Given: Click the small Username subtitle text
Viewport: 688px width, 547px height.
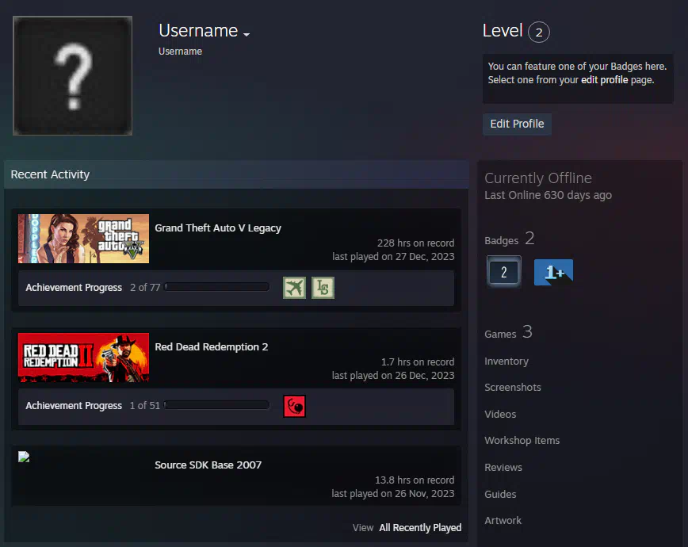Looking at the screenshot, I should (x=181, y=52).
